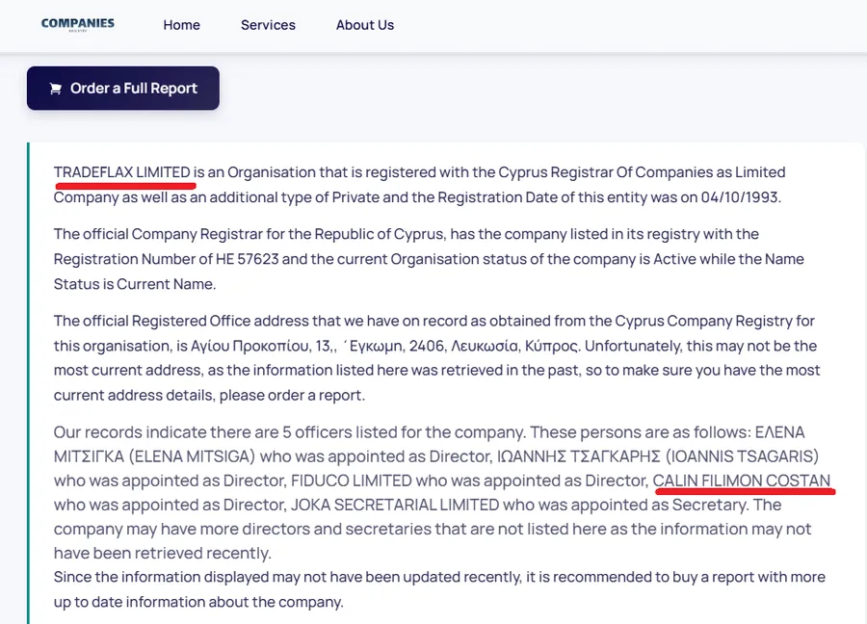
Task: Click the Companies Registry logo
Action: pyautogui.click(x=78, y=24)
